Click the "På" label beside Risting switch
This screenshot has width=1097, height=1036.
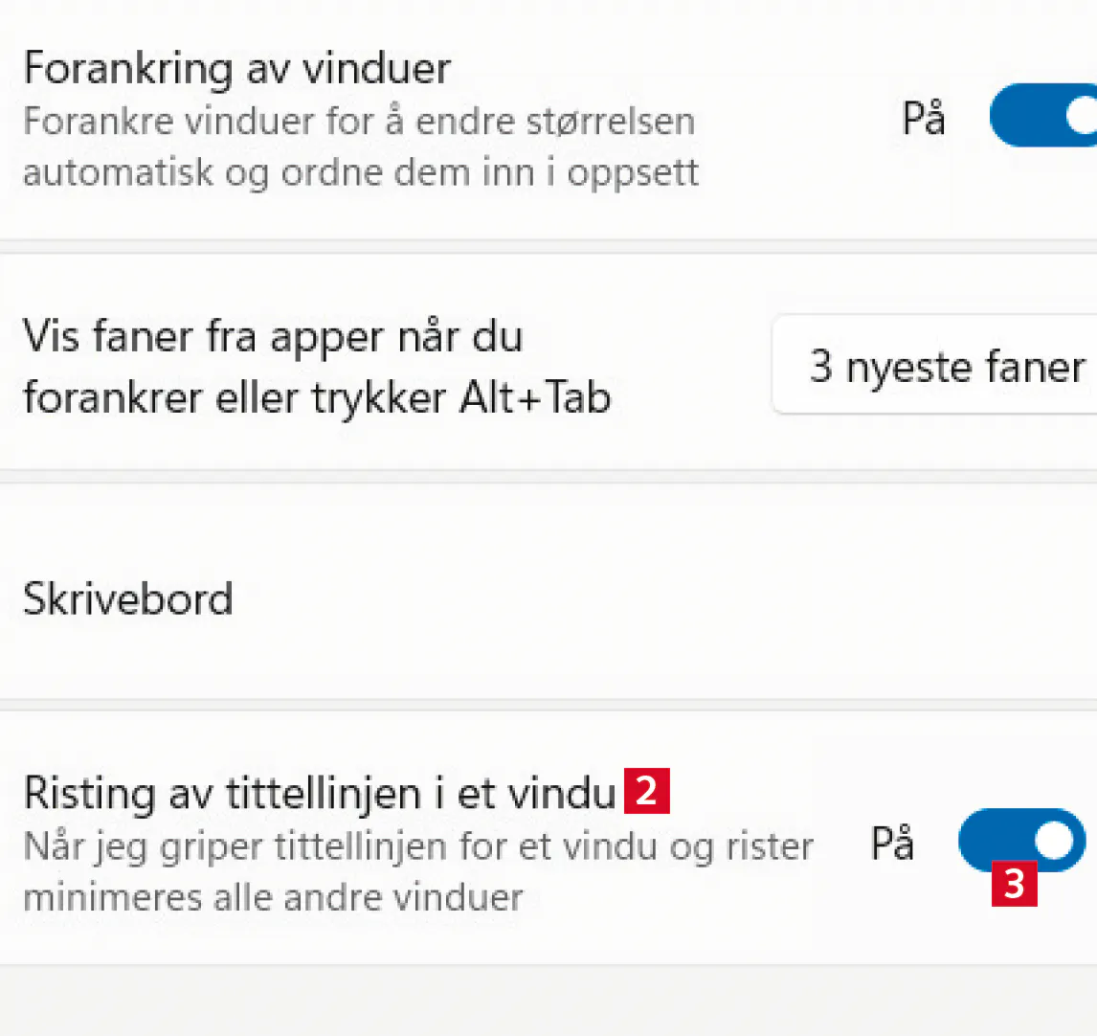coord(892,844)
